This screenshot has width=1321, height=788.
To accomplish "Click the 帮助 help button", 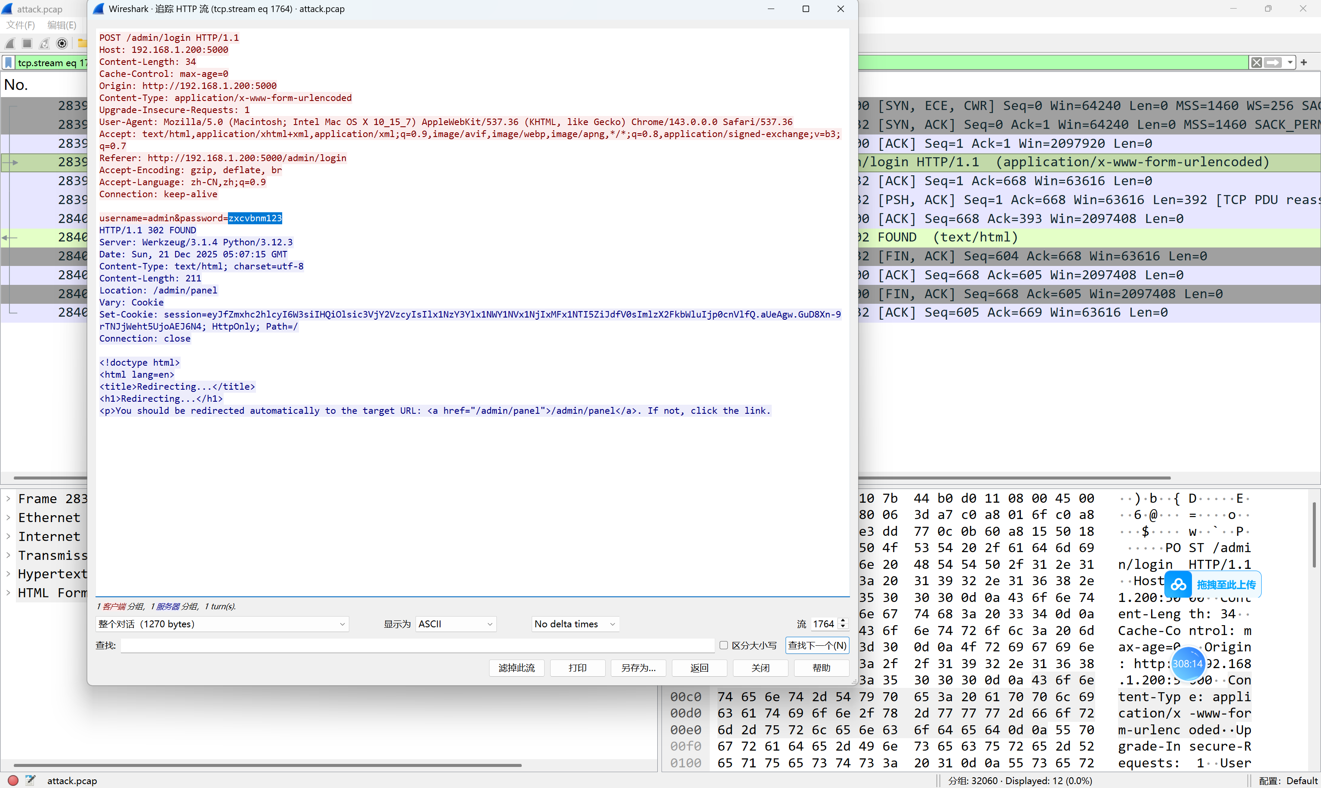I will tap(821, 667).
